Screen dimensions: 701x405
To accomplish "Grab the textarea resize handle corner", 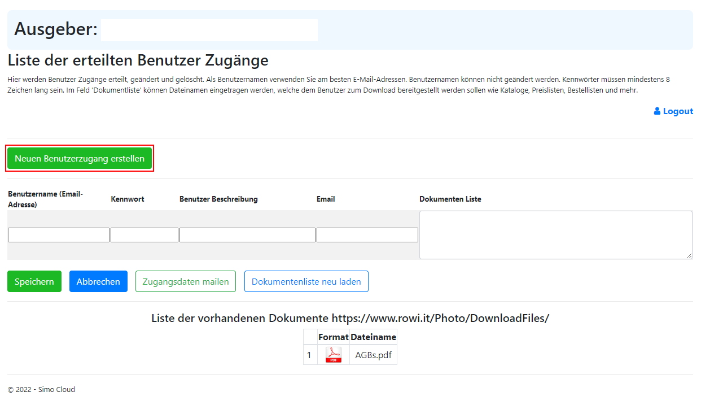I will coord(689,256).
